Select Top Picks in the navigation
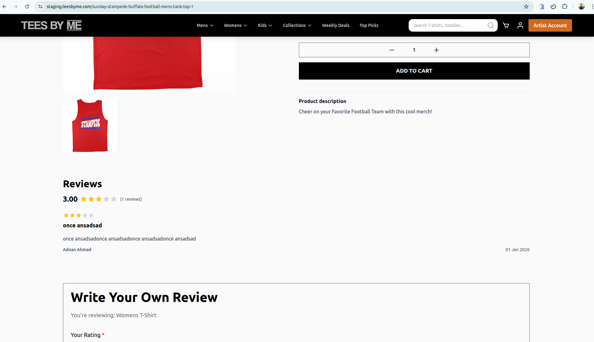This screenshot has height=342, width=594. 369,25
